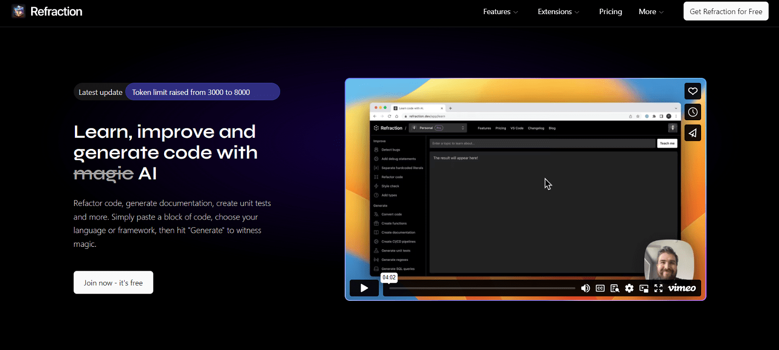Viewport: 779px width, 350px height.
Task: Toggle picture-in-picture mode
Action: click(x=644, y=288)
